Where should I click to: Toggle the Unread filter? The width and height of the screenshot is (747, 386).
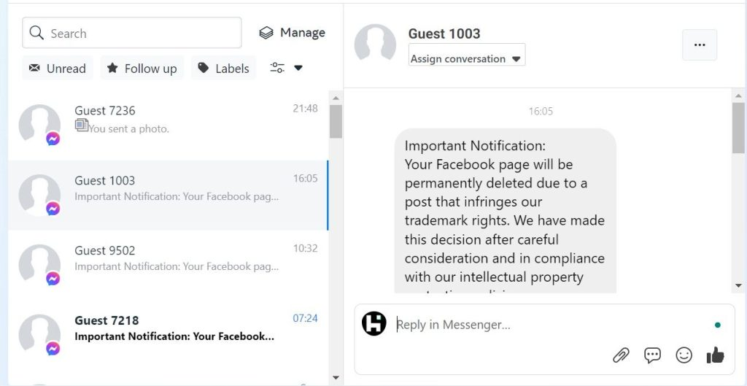[x=58, y=69]
